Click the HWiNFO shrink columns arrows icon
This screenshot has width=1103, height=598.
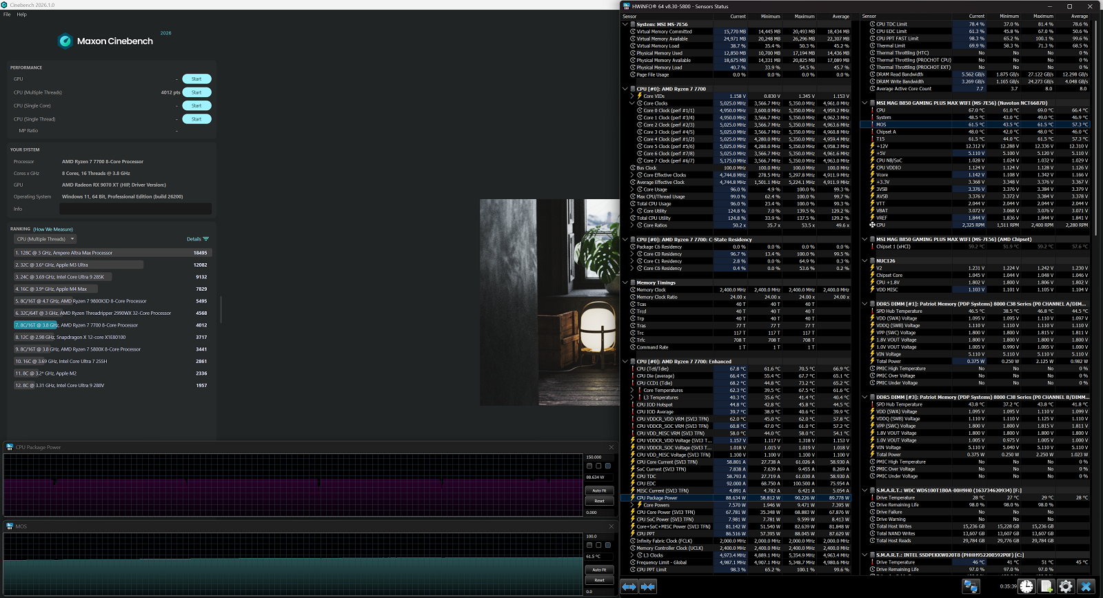(x=647, y=586)
